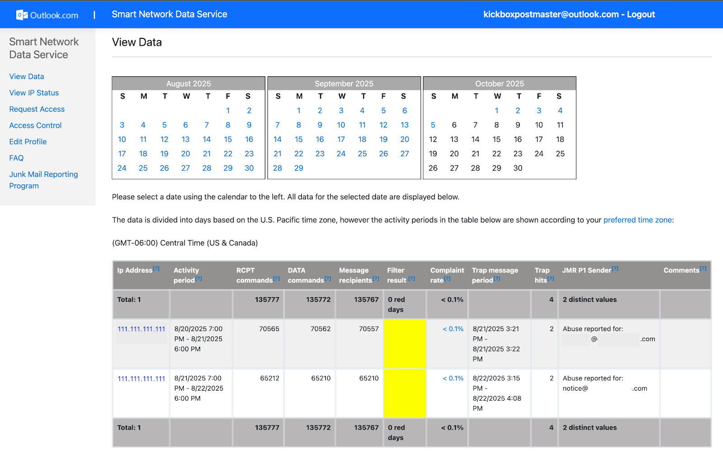723x457 pixels.
Task: Open the Request Access page
Action: [x=37, y=109]
